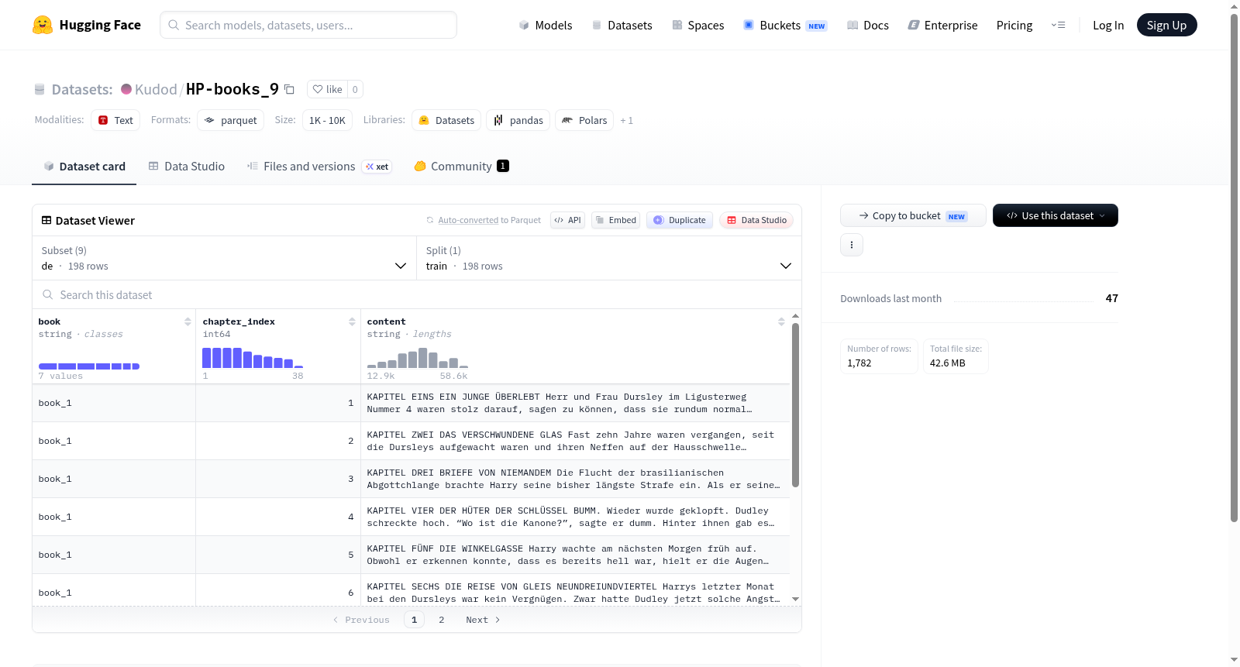Click the Log In link
The width and height of the screenshot is (1240, 667).
[1108, 25]
